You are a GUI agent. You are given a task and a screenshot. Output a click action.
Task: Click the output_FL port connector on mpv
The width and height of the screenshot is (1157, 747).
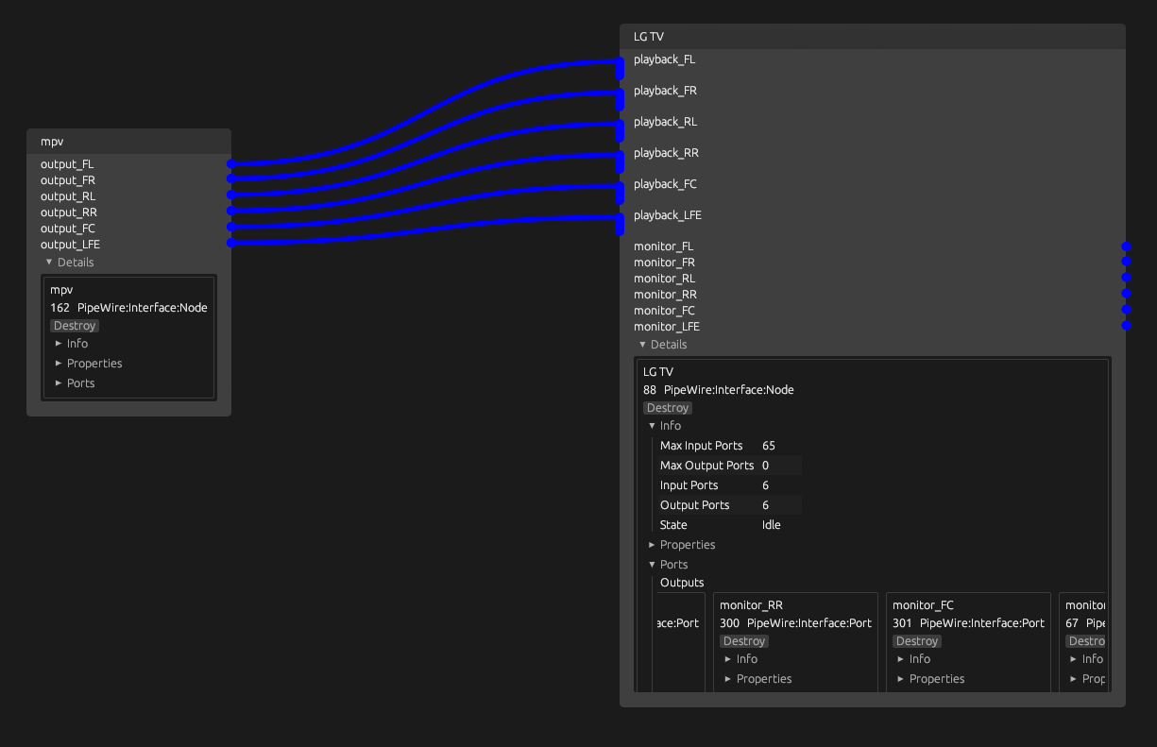coord(230,164)
